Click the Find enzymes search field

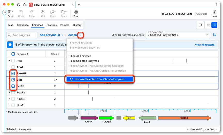point(22,35)
